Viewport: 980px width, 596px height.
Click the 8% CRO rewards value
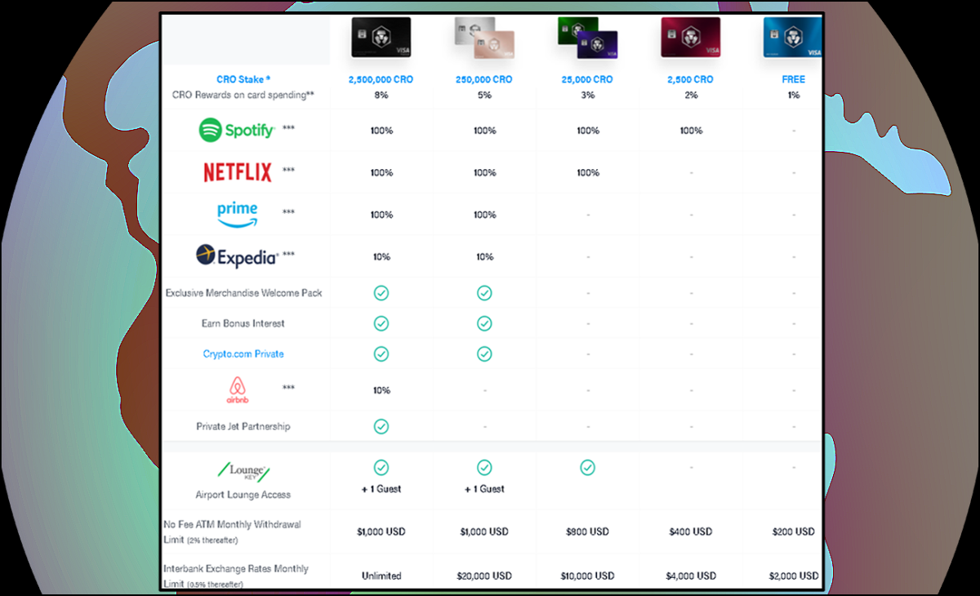point(381,96)
